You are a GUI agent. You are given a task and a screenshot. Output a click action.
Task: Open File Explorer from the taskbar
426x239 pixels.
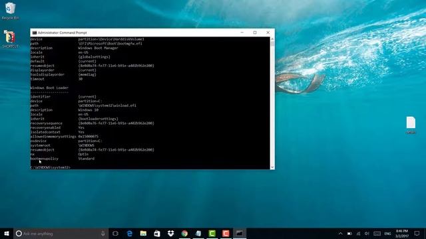tap(143, 233)
